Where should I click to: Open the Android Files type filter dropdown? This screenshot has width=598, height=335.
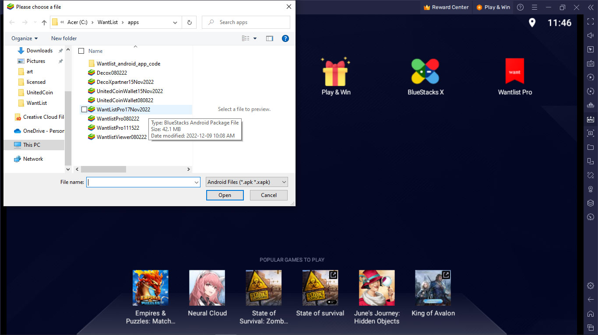click(x=247, y=182)
